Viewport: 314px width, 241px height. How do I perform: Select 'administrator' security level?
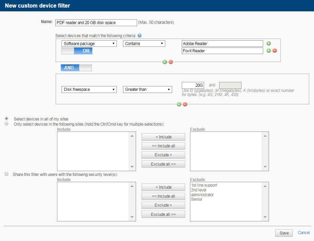[x=202, y=195]
